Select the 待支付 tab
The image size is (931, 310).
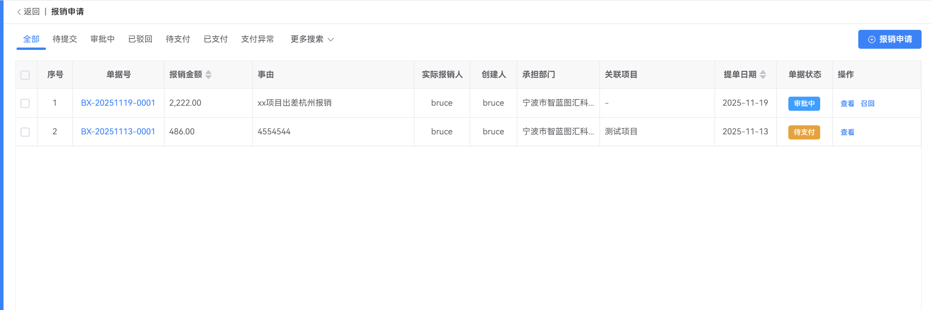pos(178,39)
